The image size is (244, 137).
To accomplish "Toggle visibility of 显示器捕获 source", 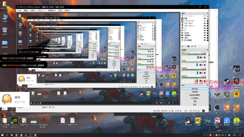I will tap(205, 40).
